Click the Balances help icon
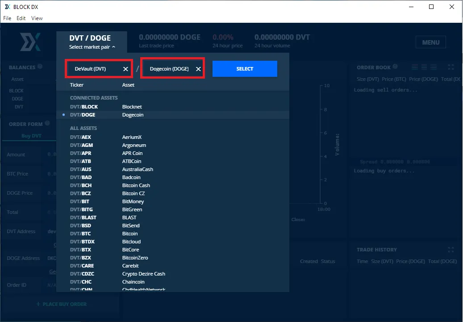The image size is (463, 322). point(40,67)
